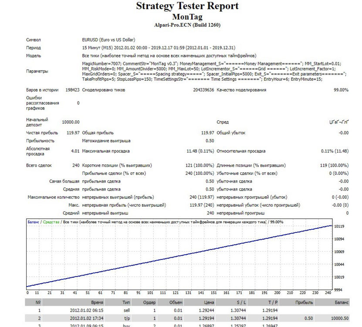The image size is (362, 327).
Task: Click the absolute drawdown value '4.01'
Action: pyautogui.click(x=75, y=151)
